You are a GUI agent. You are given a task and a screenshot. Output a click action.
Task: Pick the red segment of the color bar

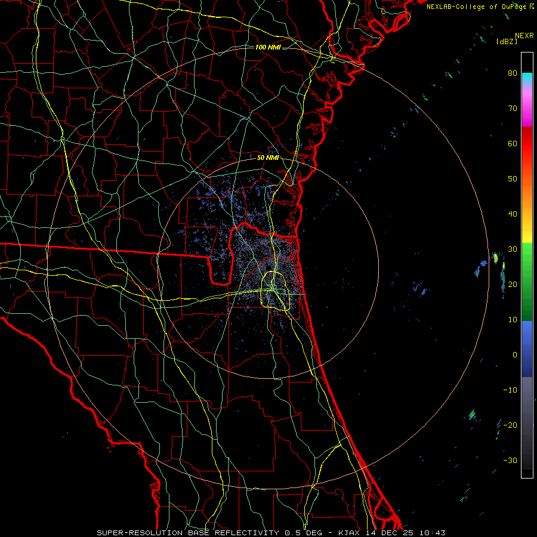coord(527,144)
